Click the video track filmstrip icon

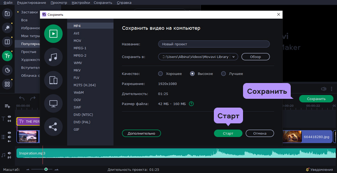tap(3, 137)
